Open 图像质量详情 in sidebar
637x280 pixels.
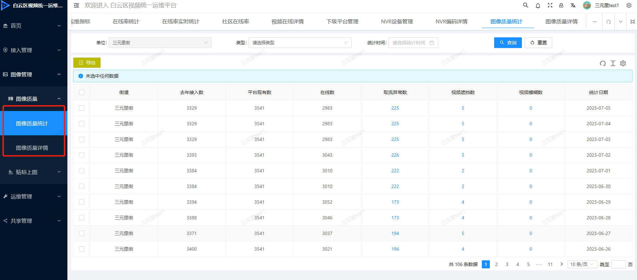point(34,148)
